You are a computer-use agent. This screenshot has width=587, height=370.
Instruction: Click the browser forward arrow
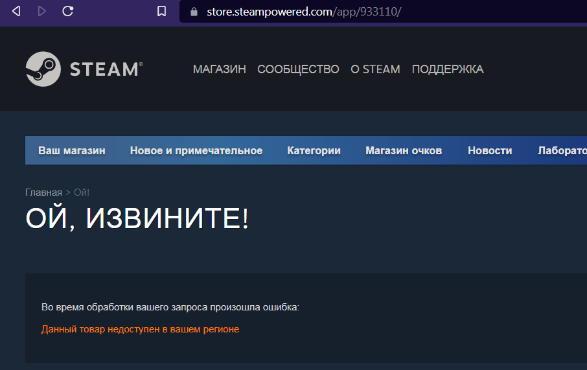(42, 11)
